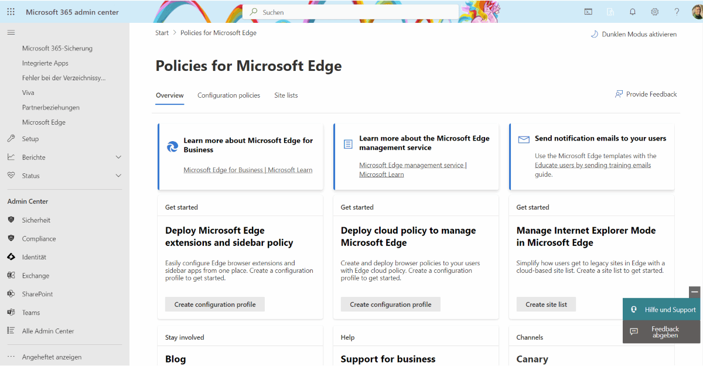
Task: Open the help question mark icon
Action: [677, 11]
